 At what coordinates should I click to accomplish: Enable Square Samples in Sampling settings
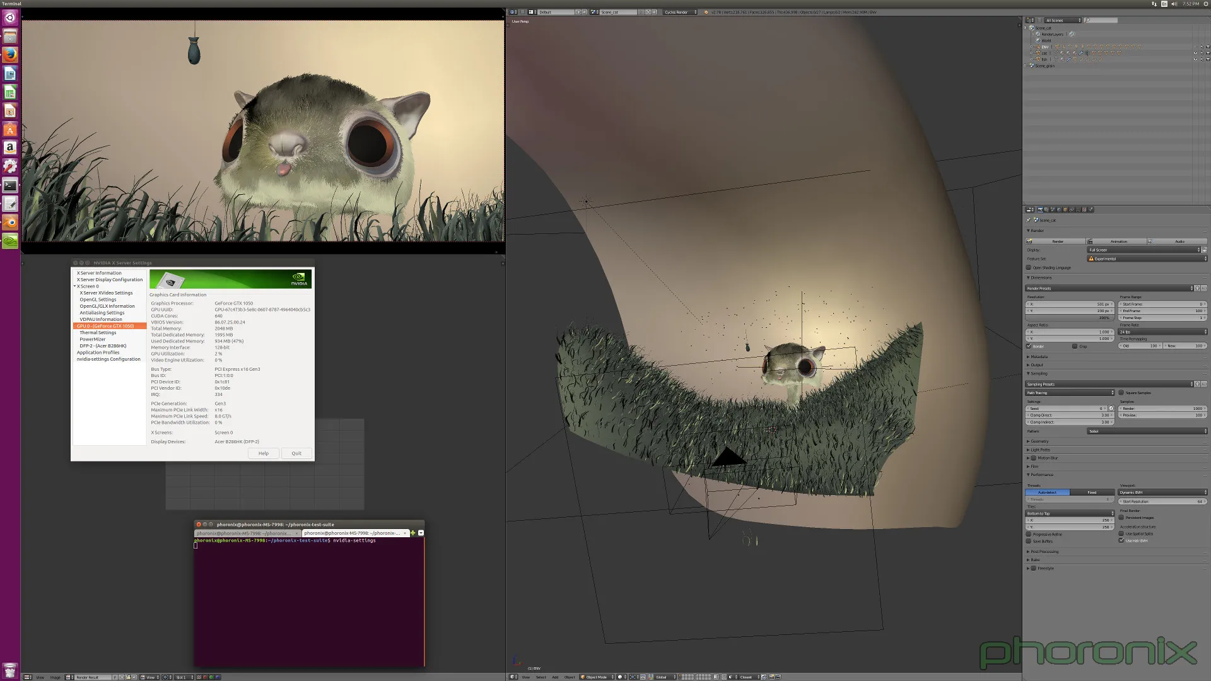(x=1121, y=393)
